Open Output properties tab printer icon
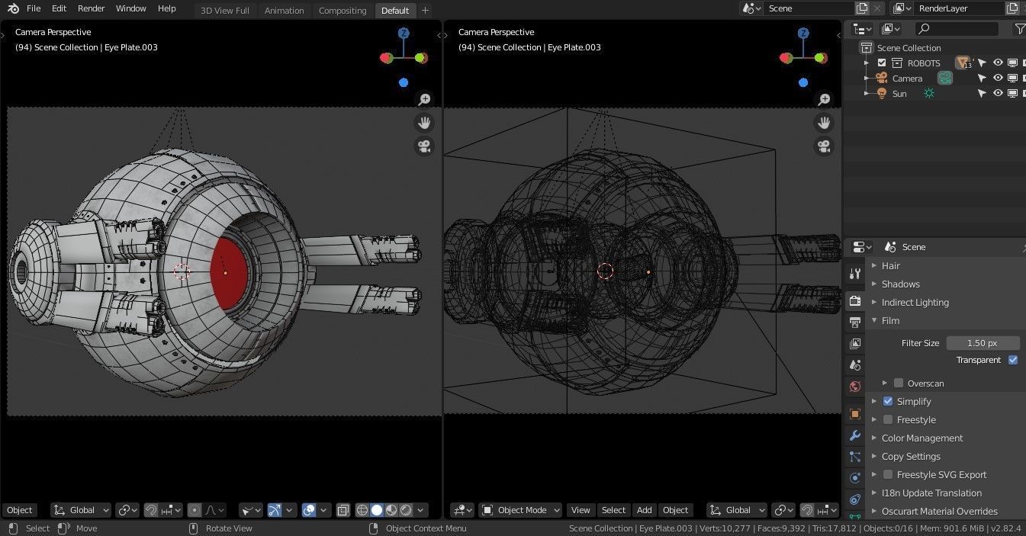This screenshot has width=1026, height=536. coord(854,323)
